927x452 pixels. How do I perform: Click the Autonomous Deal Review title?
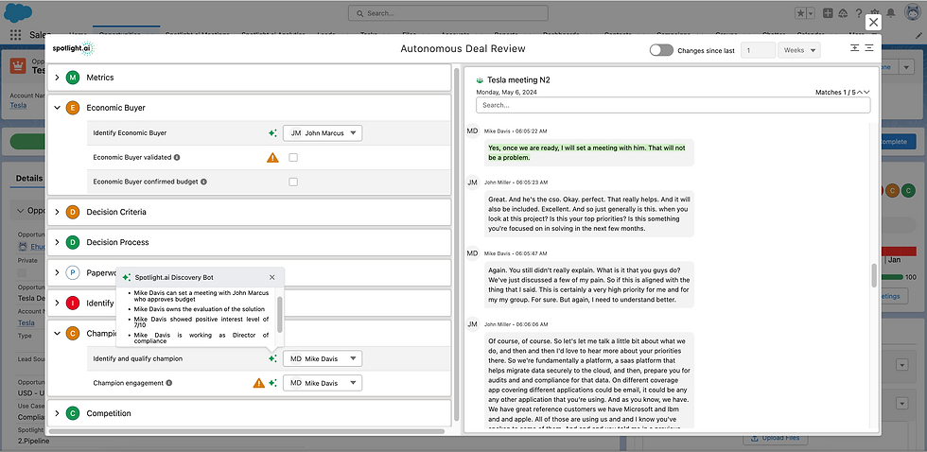(463, 48)
